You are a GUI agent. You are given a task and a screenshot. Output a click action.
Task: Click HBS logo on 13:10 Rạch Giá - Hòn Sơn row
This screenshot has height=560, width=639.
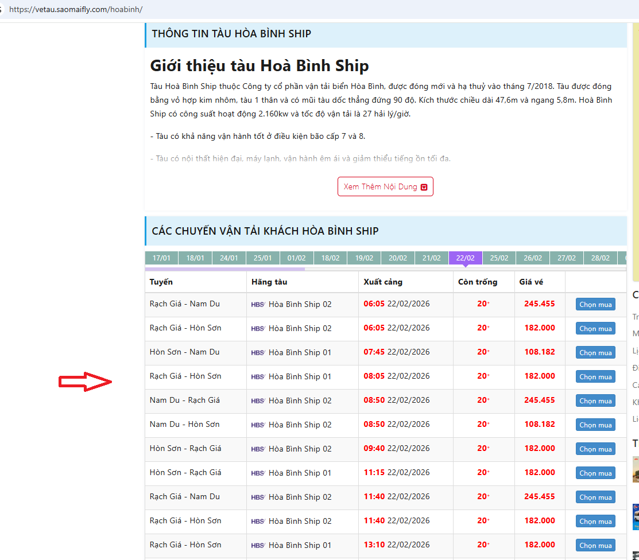point(258,546)
